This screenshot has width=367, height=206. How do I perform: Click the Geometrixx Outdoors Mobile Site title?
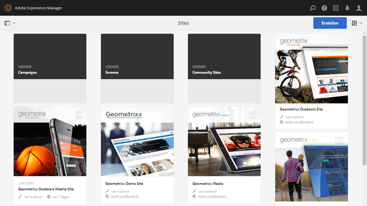[x=46, y=189]
